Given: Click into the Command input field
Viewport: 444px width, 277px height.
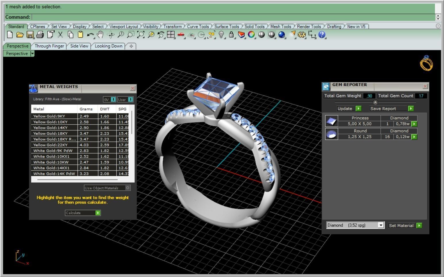Looking at the screenshot, I should pyautogui.click(x=233, y=17).
